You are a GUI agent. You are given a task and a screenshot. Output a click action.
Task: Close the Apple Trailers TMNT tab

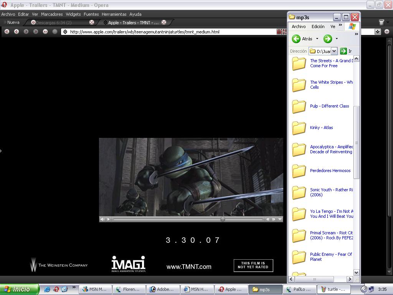point(164,22)
